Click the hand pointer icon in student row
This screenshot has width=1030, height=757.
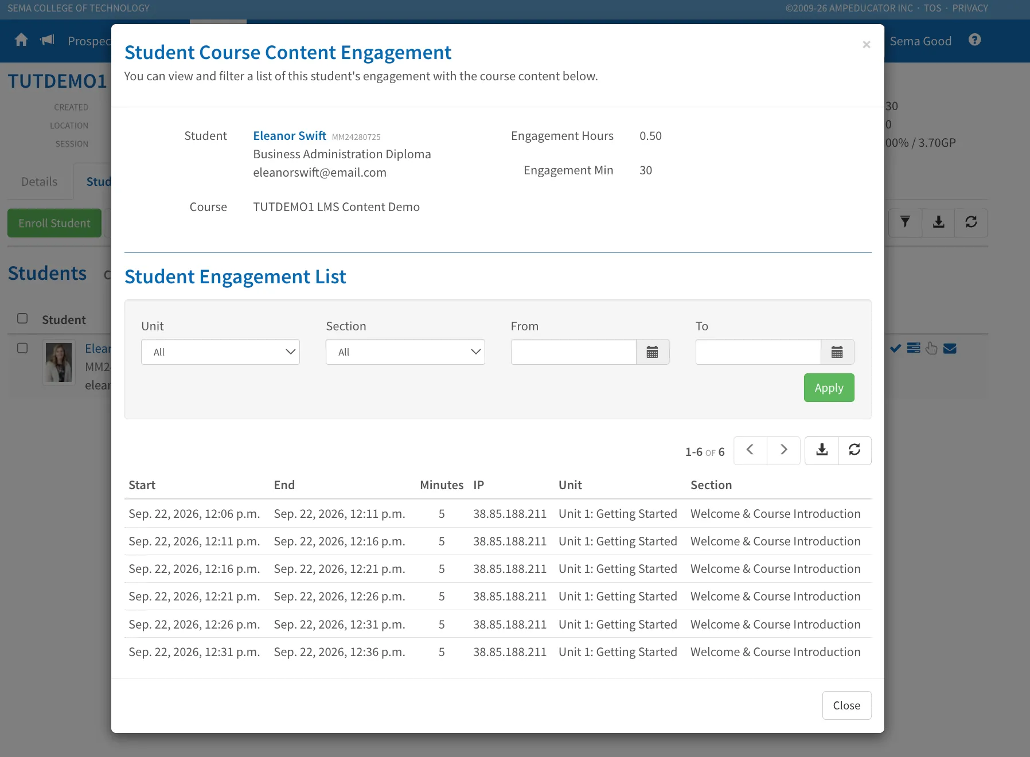coord(931,348)
